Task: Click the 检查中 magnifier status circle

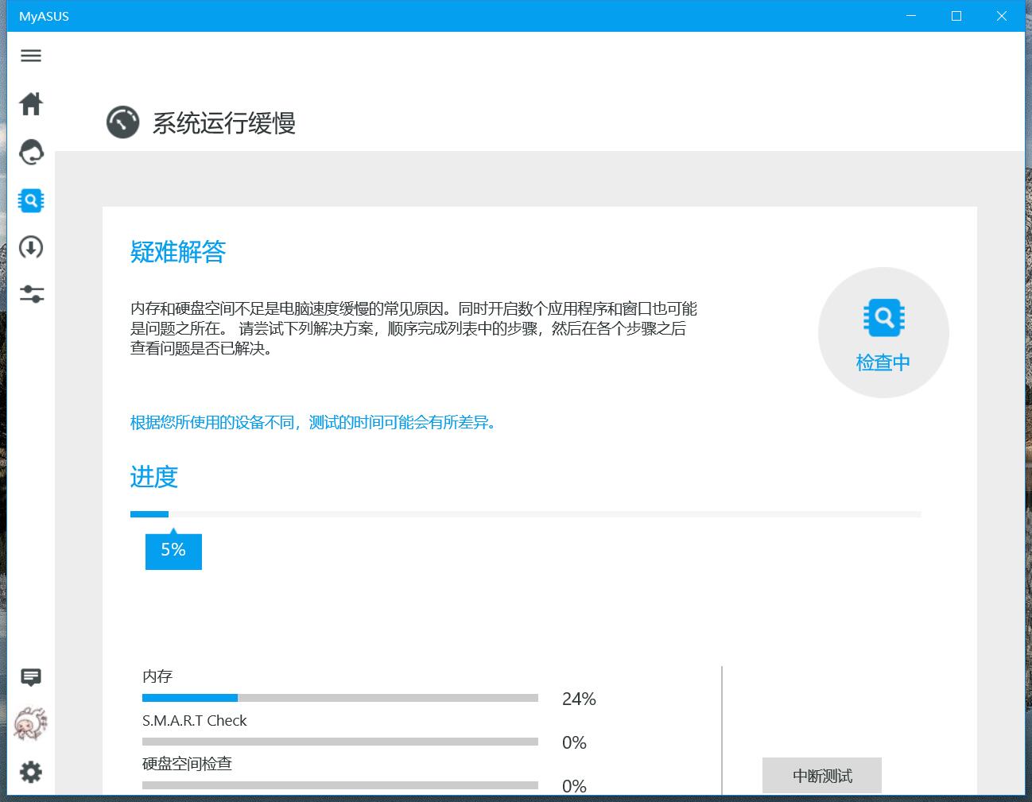Action: coord(883,332)
